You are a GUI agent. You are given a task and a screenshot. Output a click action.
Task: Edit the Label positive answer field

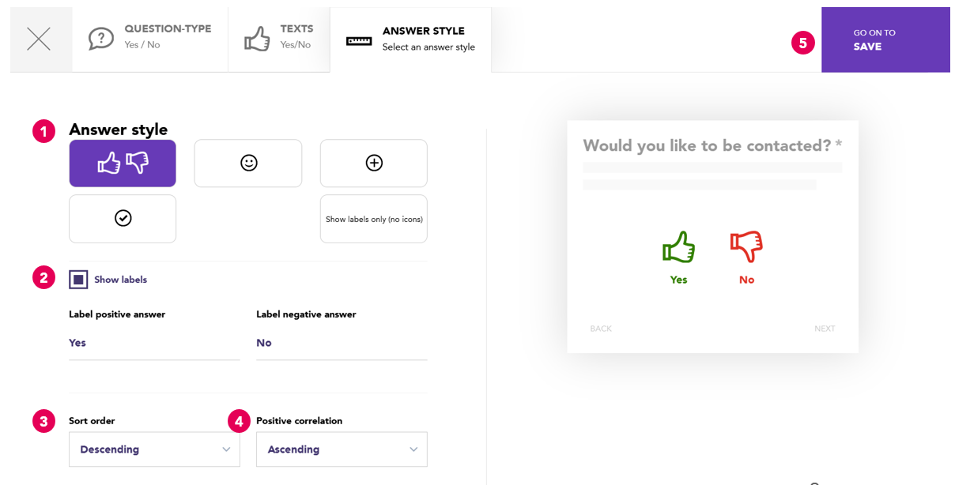(x=154, y=343)
